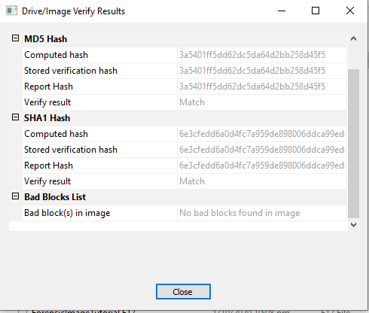Collapse the Bad Blocks List section

(15, 196)
